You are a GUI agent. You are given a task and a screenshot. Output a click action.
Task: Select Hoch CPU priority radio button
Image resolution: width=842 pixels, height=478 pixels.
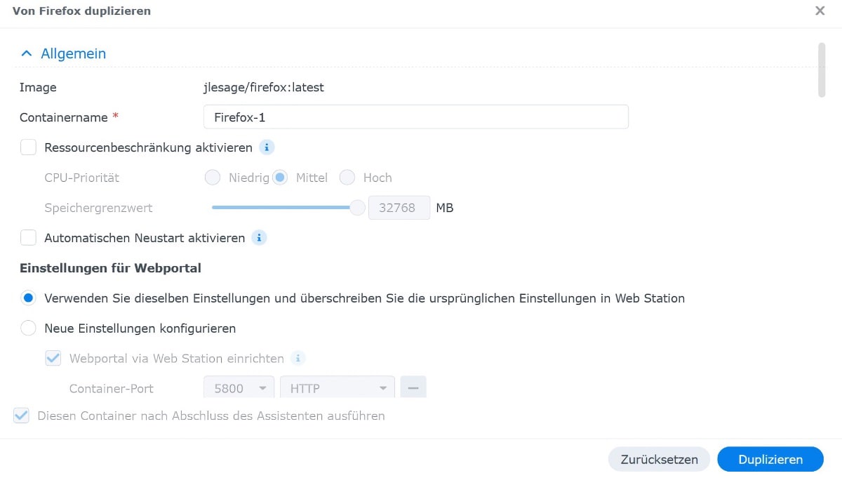[x=347, y=178]
